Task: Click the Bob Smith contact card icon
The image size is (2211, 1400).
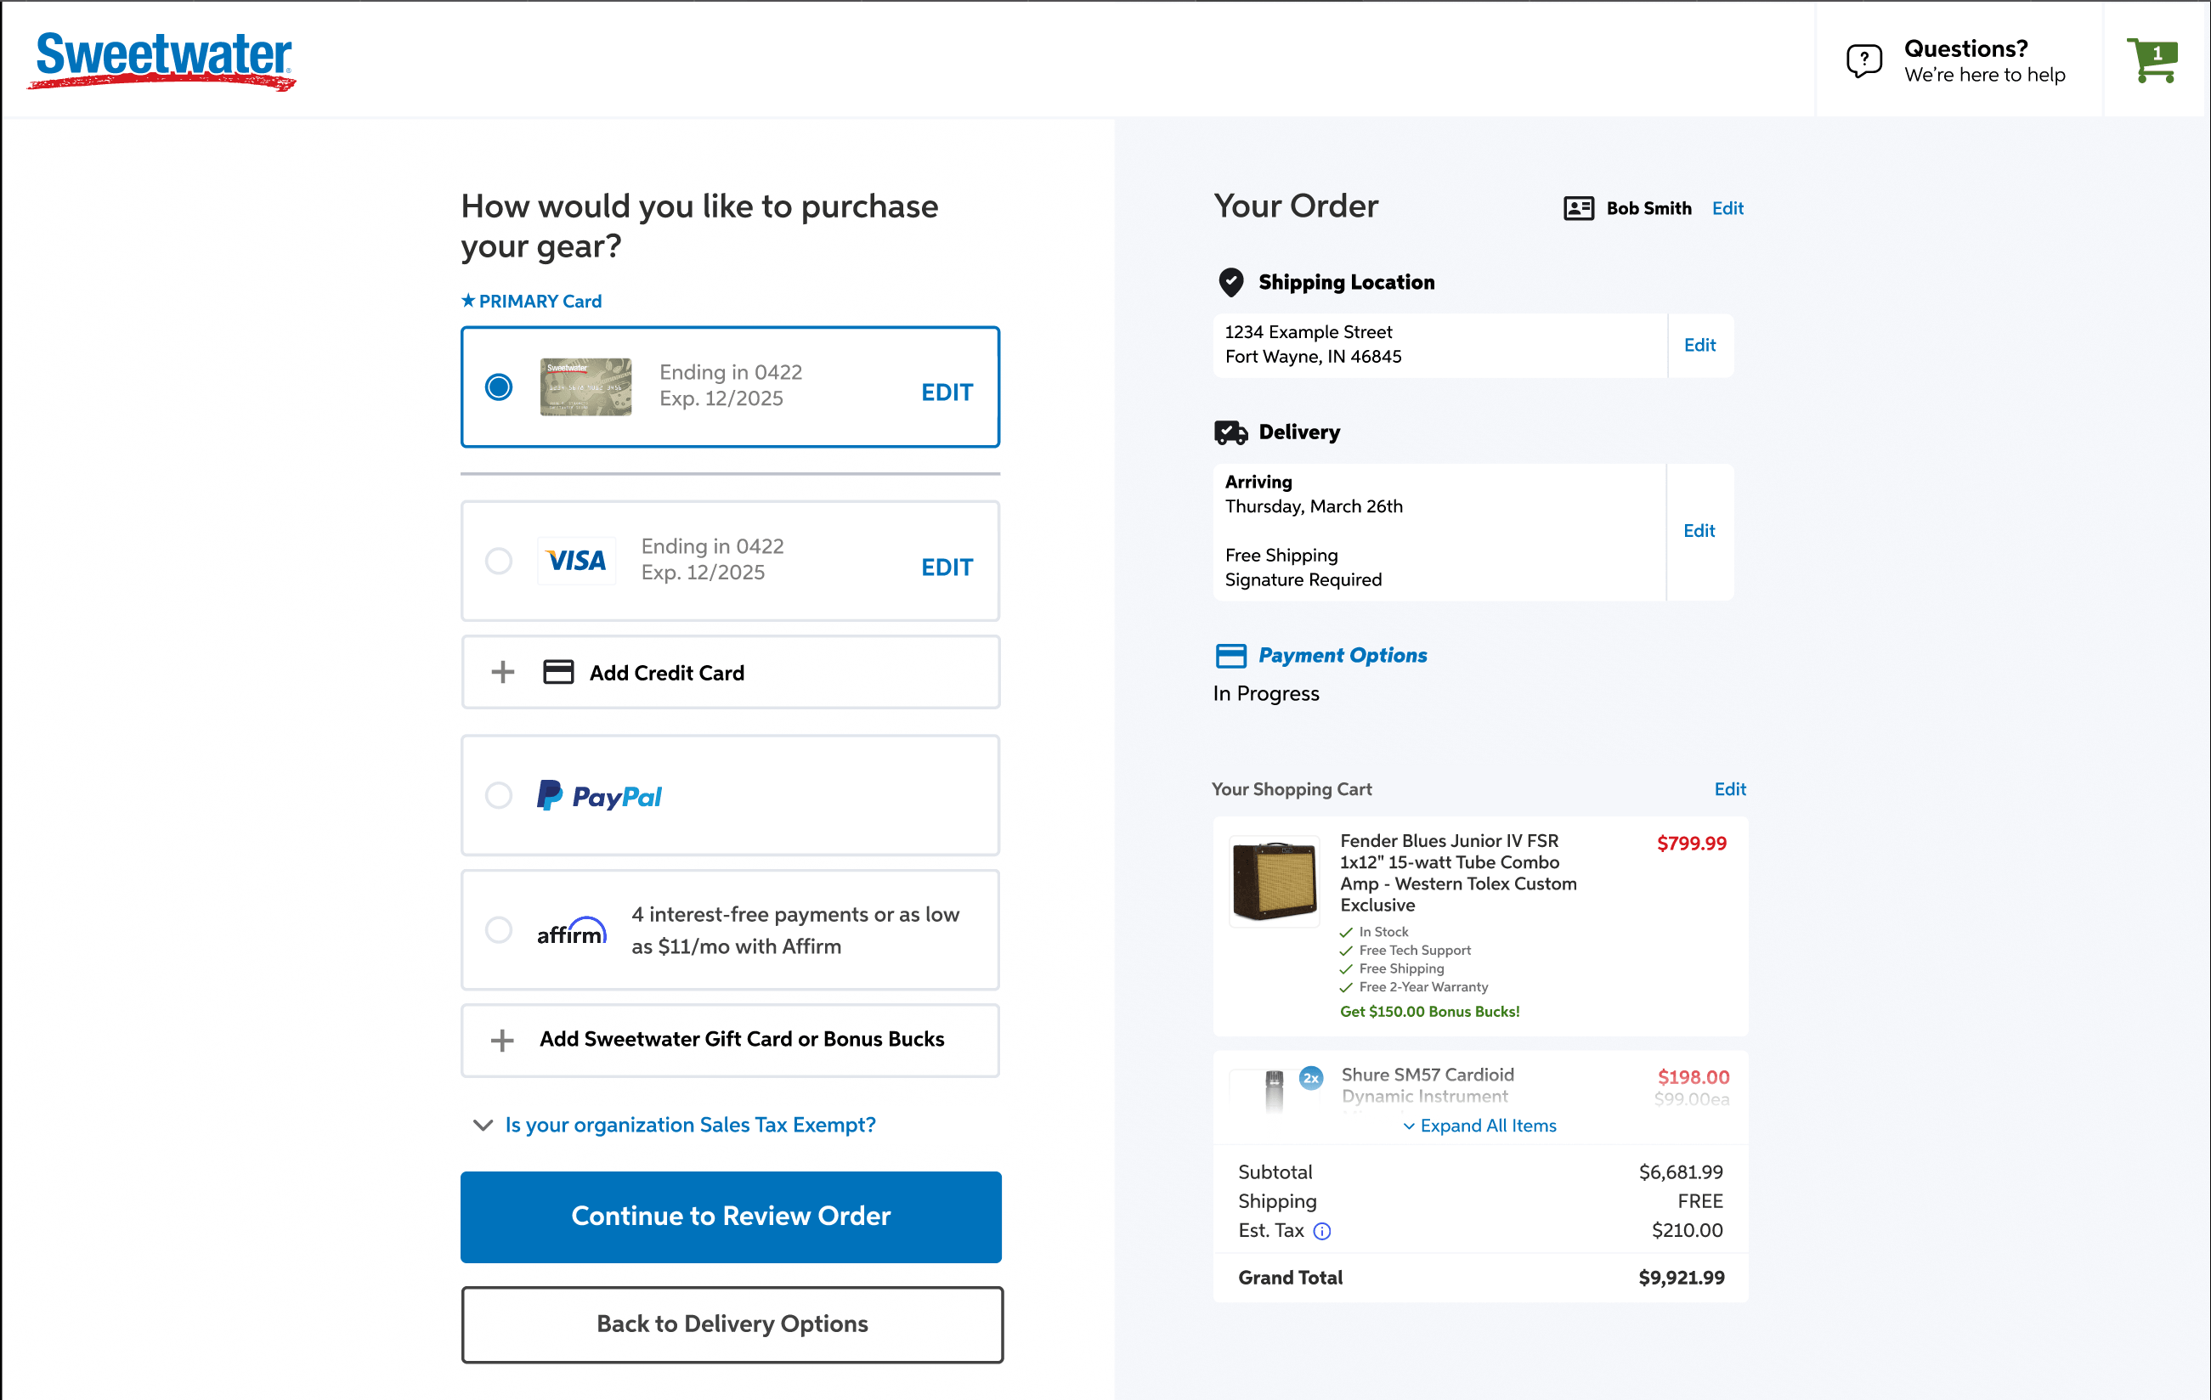Action: point(1577,208)
